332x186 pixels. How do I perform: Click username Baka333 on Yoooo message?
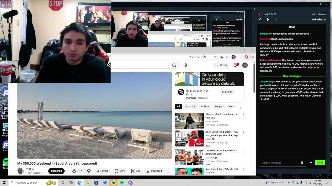265,34
